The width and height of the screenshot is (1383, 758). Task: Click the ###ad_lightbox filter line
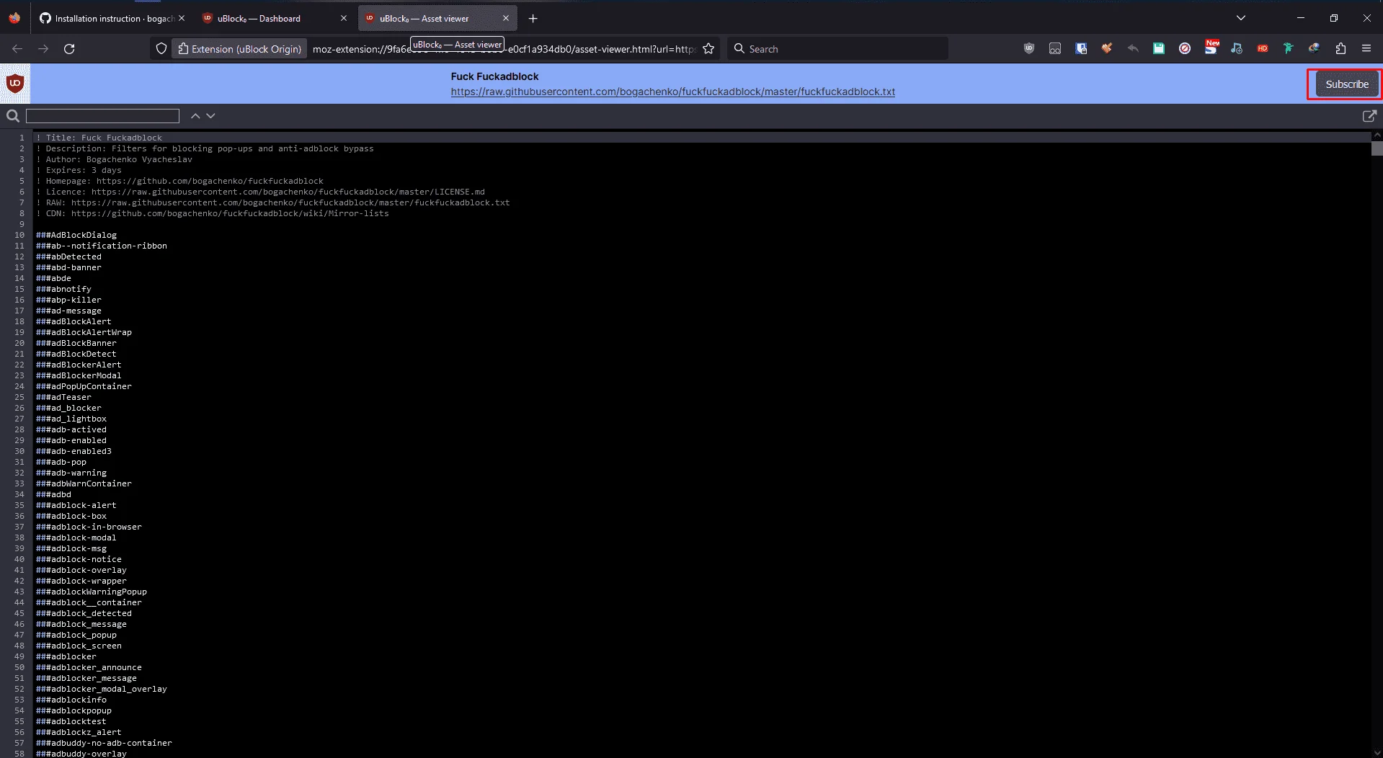click(x=71, y=419)
